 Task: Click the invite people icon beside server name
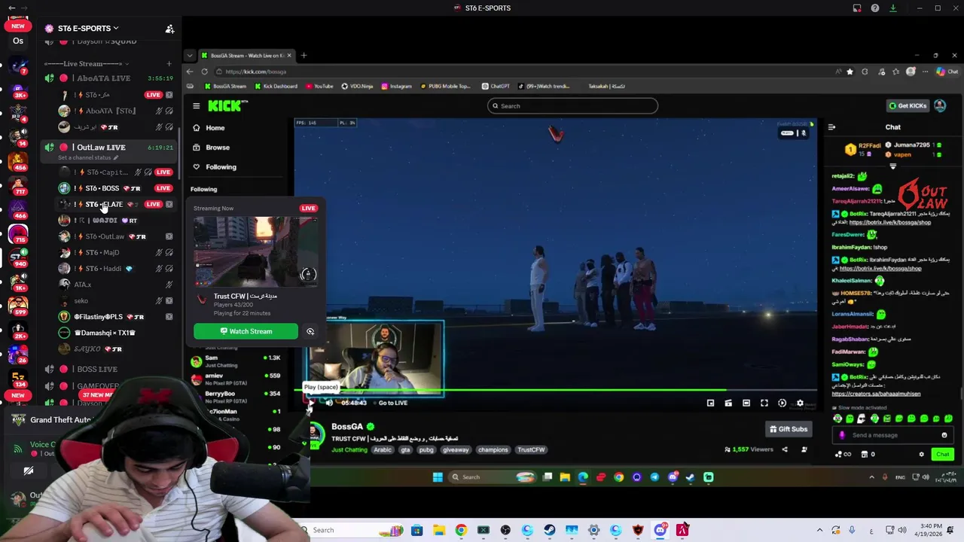click(x=169, y=29)
